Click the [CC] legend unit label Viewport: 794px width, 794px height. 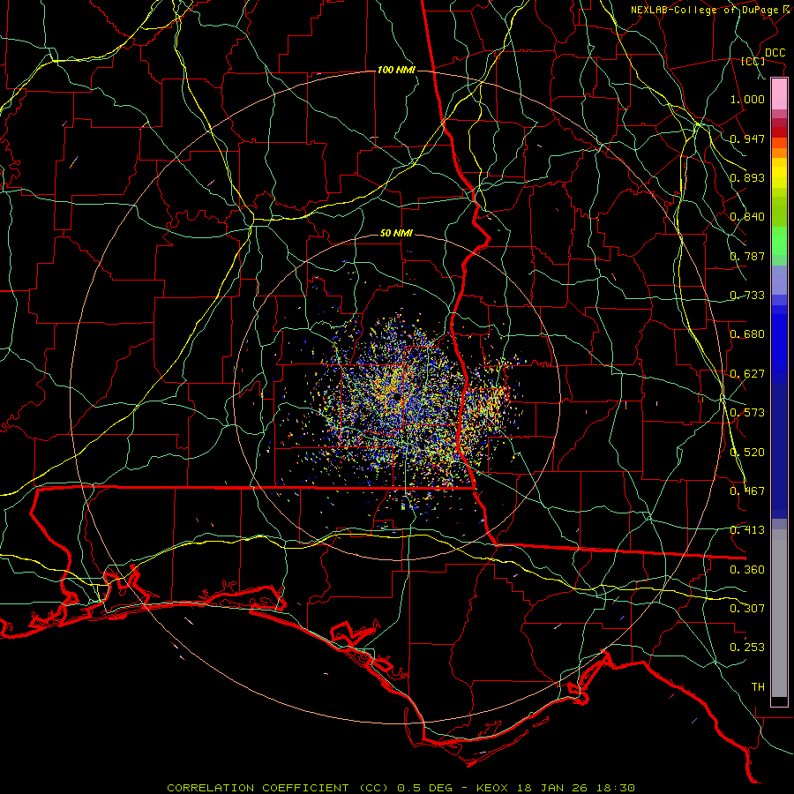tap(753, 61)
